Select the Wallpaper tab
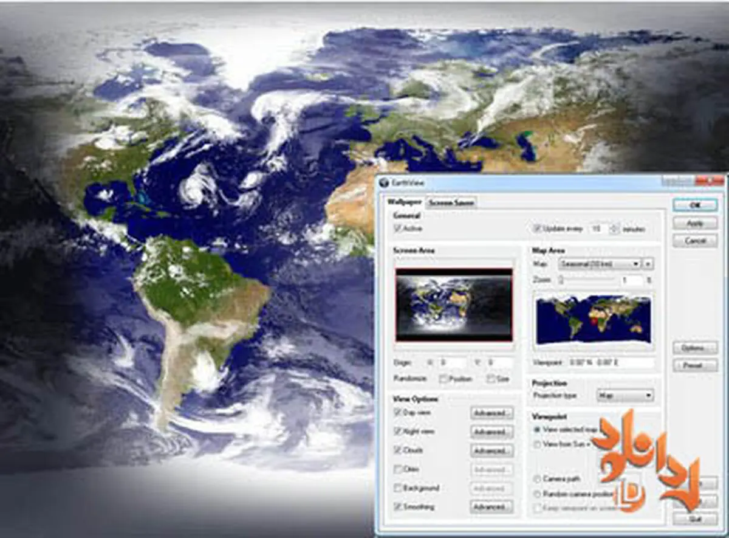This screenshot has width=729, height=538. click(405, 201)
